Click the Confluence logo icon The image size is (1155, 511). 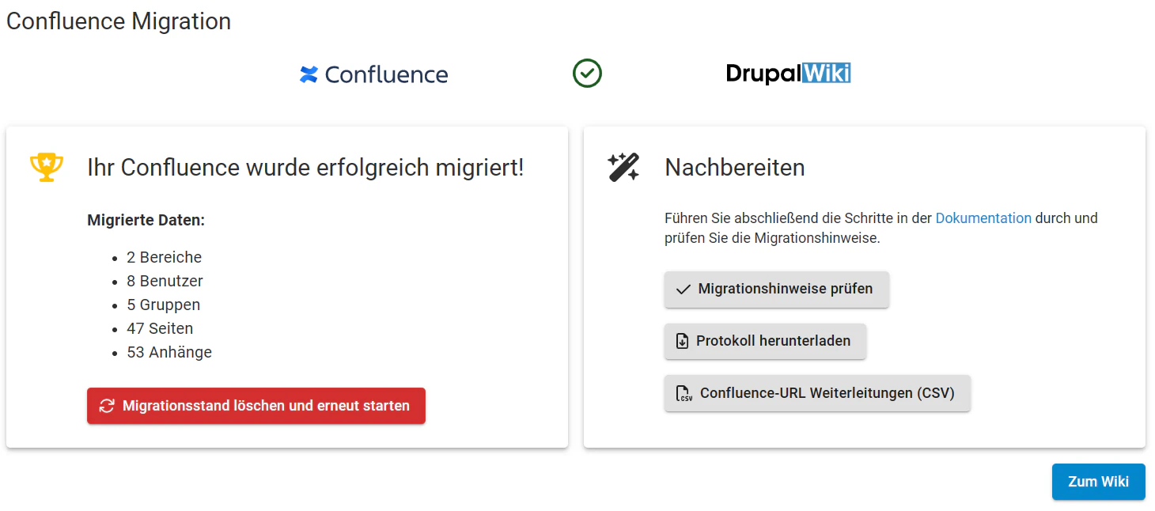click(308, 74)
